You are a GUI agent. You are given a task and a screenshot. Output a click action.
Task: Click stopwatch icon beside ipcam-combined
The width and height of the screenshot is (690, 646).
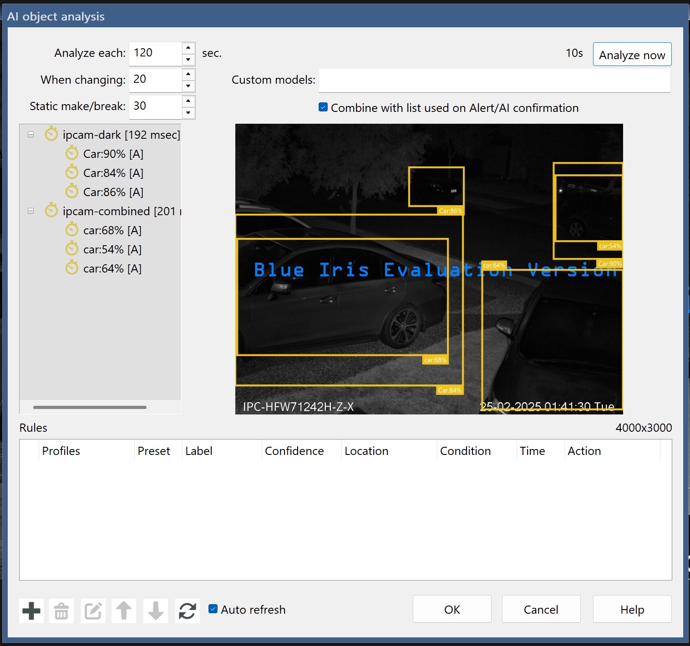(x=51, y=211)
